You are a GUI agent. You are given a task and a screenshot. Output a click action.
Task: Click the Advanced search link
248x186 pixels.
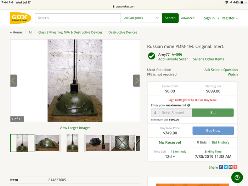tap(187, 18)
